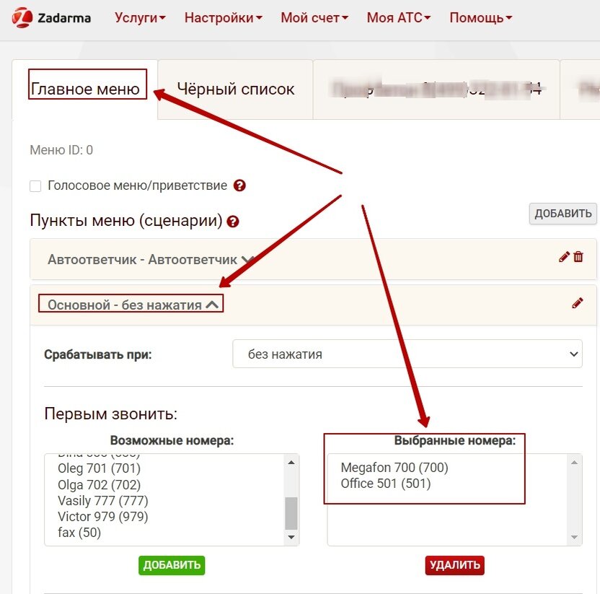Delete the Автоответчик scenario using the trash icon
Screen dimensions: 600x594
[x=578, y=257]
